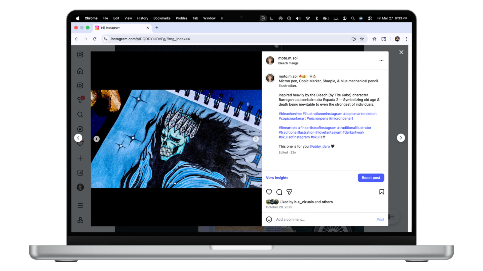Screen dimensions: 483x271
Task: Open Search in Instagram sidebar
Action: pyautogui.click(x=80, y=115)
